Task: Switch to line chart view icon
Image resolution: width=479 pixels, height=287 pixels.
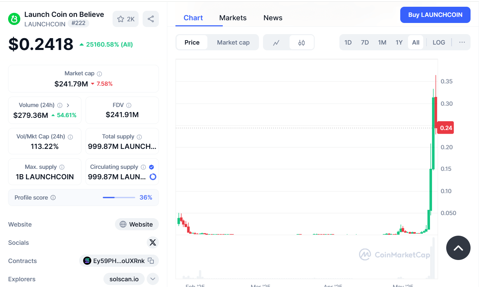Action: [276, 43]
